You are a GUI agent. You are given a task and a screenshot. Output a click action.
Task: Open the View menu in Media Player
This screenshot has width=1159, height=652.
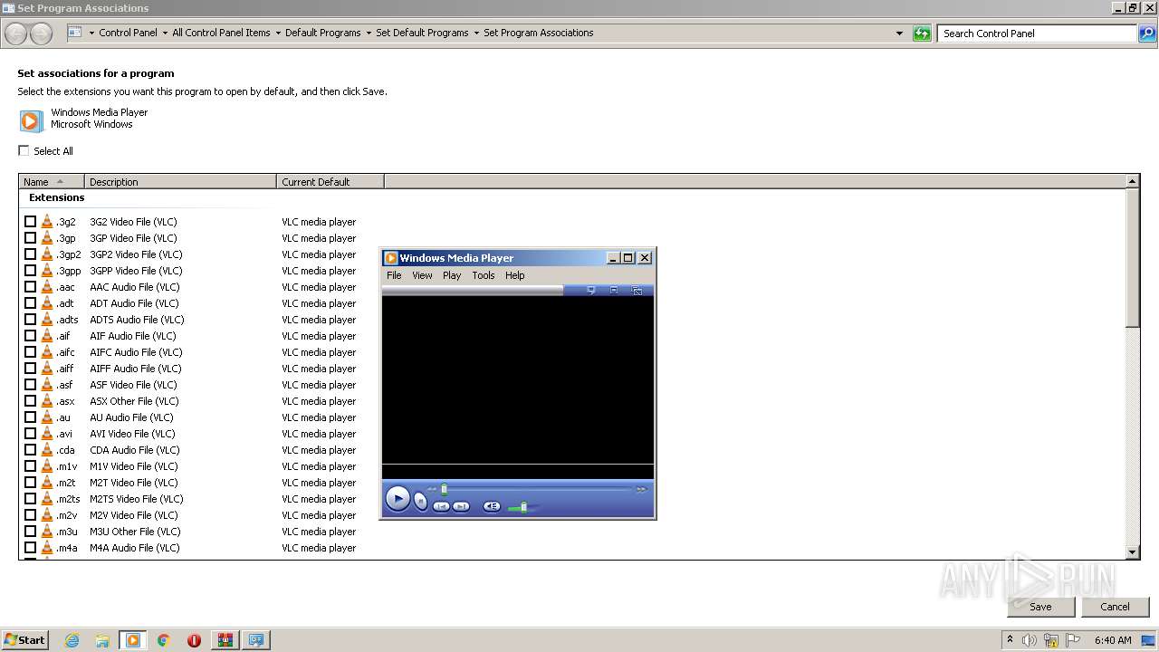click(422, 275)
